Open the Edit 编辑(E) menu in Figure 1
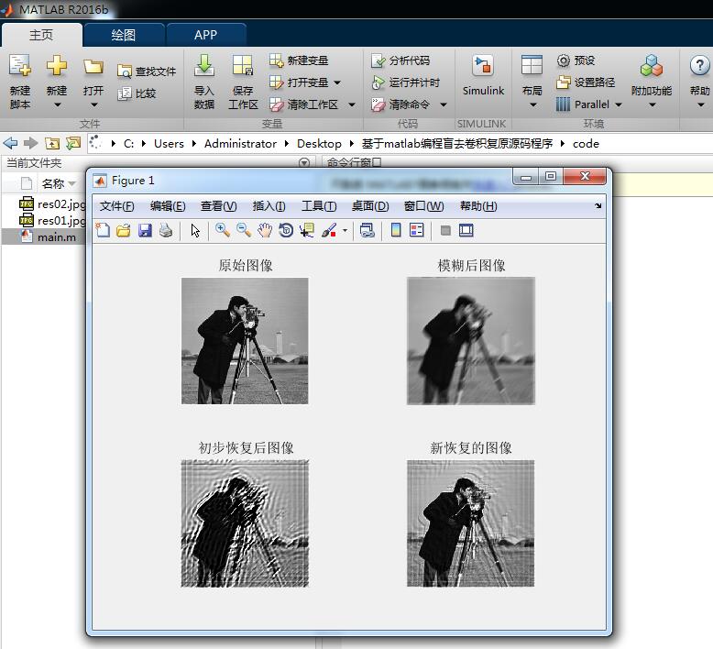Image resolution: width=713 pixels, height=649 pixels. tap(168, 206)
